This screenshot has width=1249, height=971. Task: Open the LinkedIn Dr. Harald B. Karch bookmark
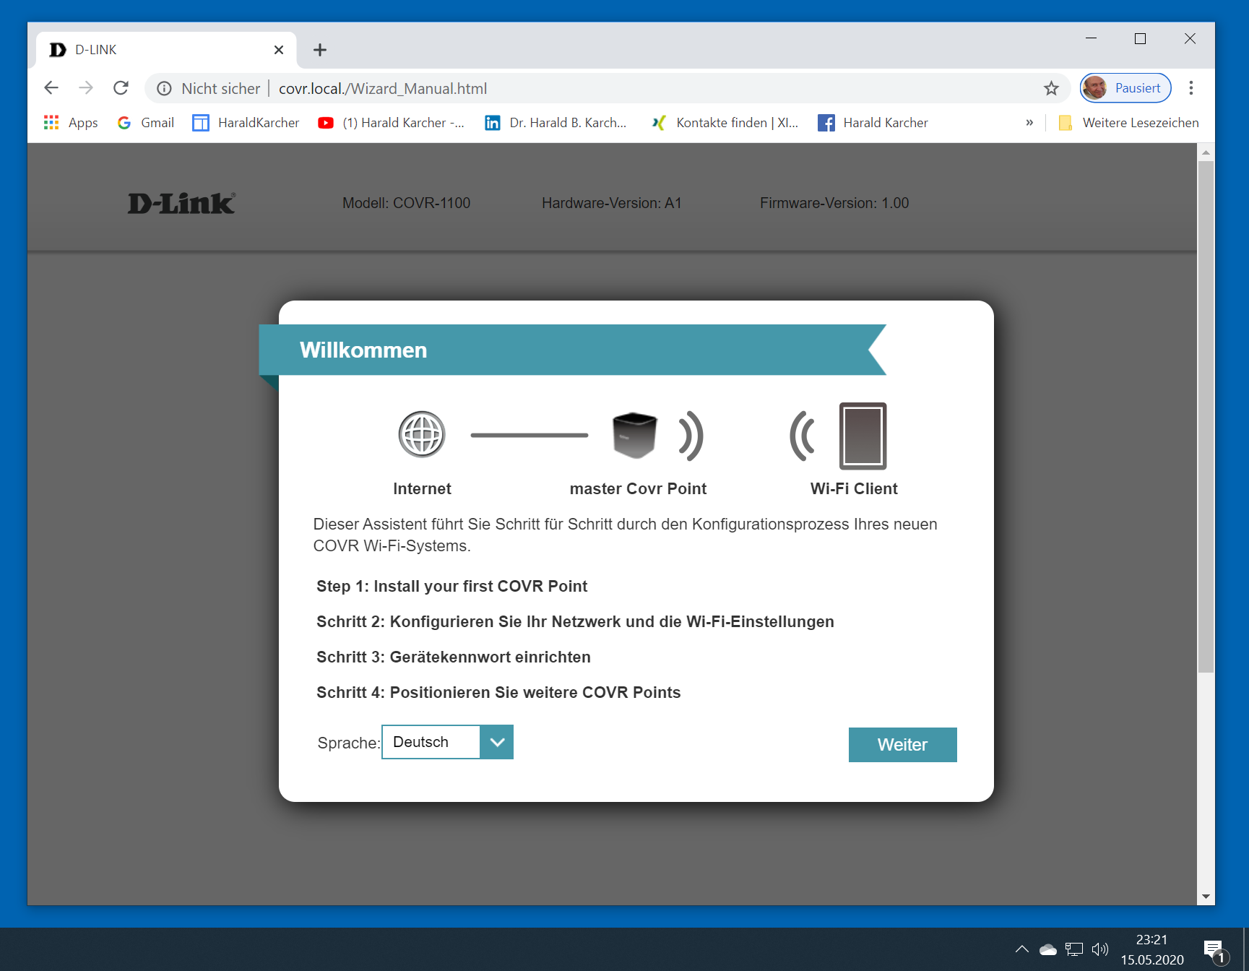[556, 123]
